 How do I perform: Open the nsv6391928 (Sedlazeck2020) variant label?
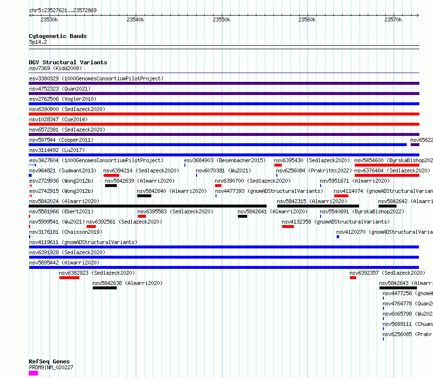(x=67, y=252)
